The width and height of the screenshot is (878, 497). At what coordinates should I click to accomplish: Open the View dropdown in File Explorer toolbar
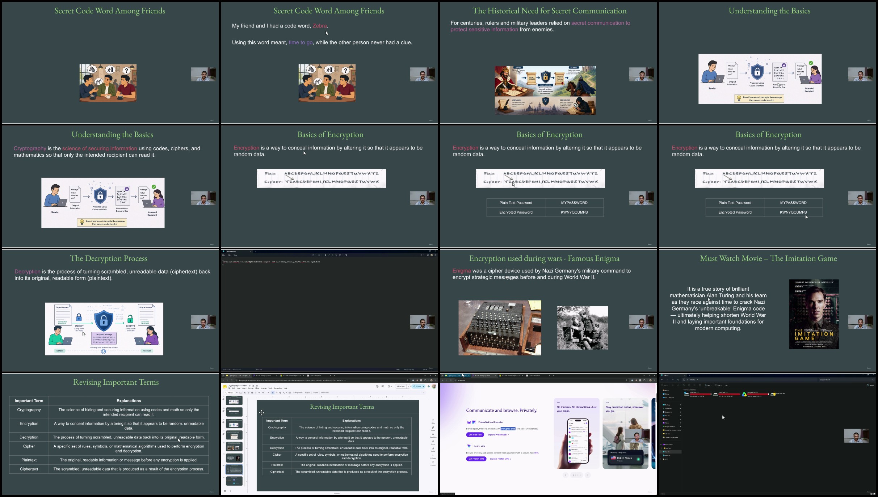tap(718, 385)
